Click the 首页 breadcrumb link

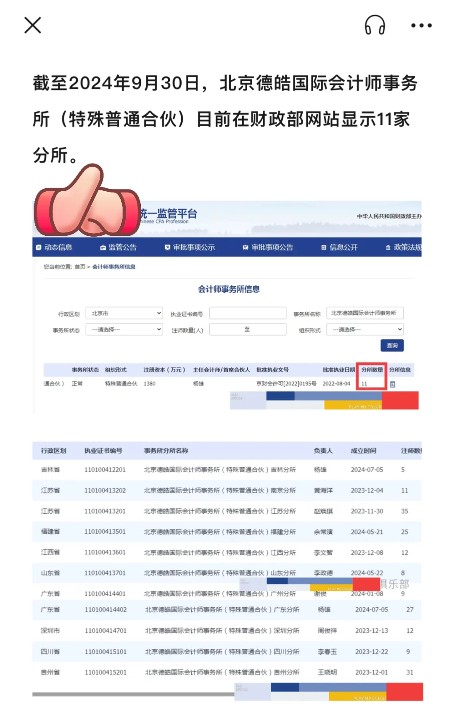pyautogui.click(x=80, y=266)
